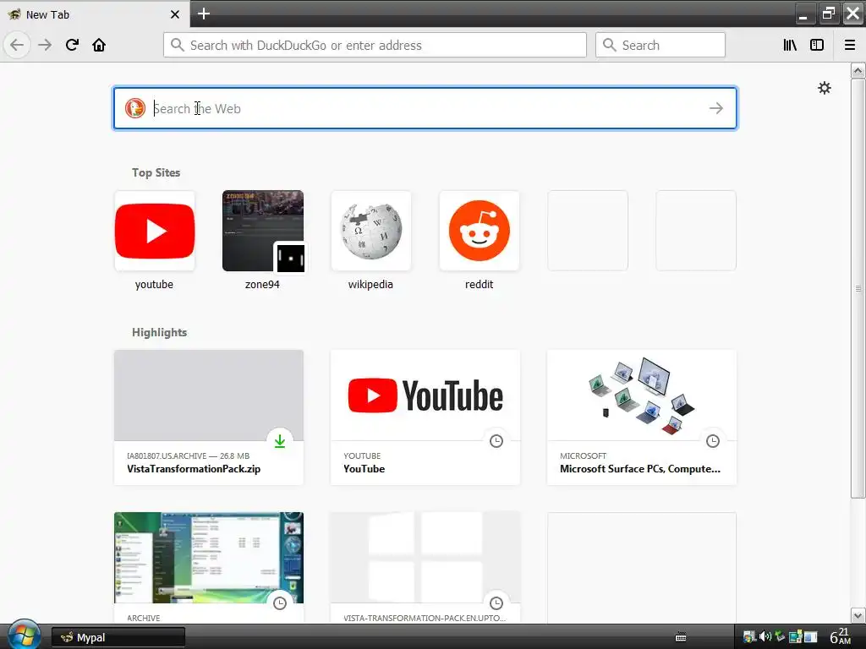Open the Windows Start orb
866x649 pixels.
23,635
